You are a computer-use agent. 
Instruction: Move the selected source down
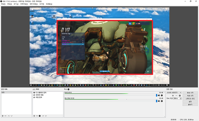(x=46, y=116)
